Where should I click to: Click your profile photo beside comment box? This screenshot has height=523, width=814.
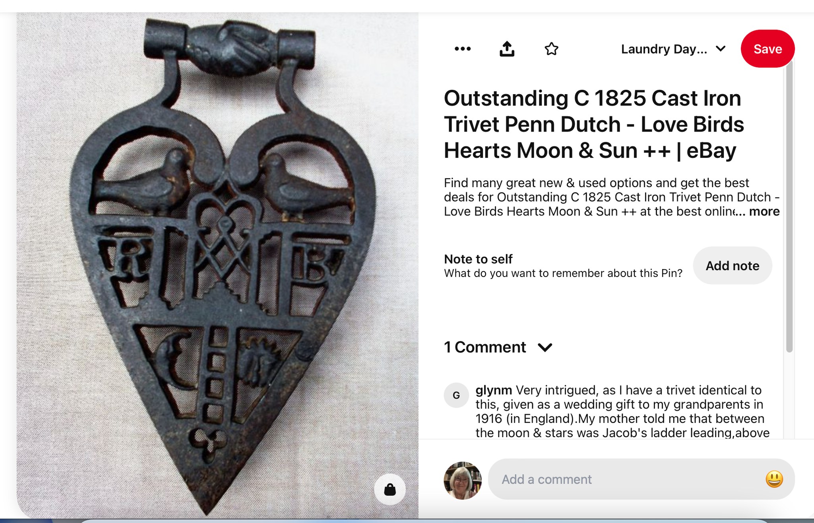[x=462, y=480]
